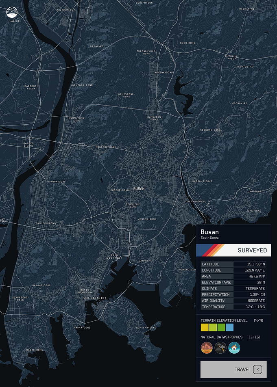
Task: Select the DAEDONG-MYEON map label
Action: (x=31, y=87)
